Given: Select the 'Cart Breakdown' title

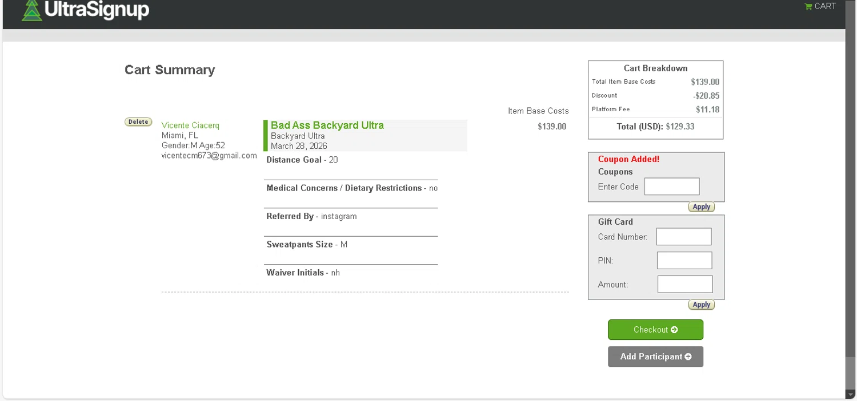Looking at the screenshot, I should pos(655,68).
